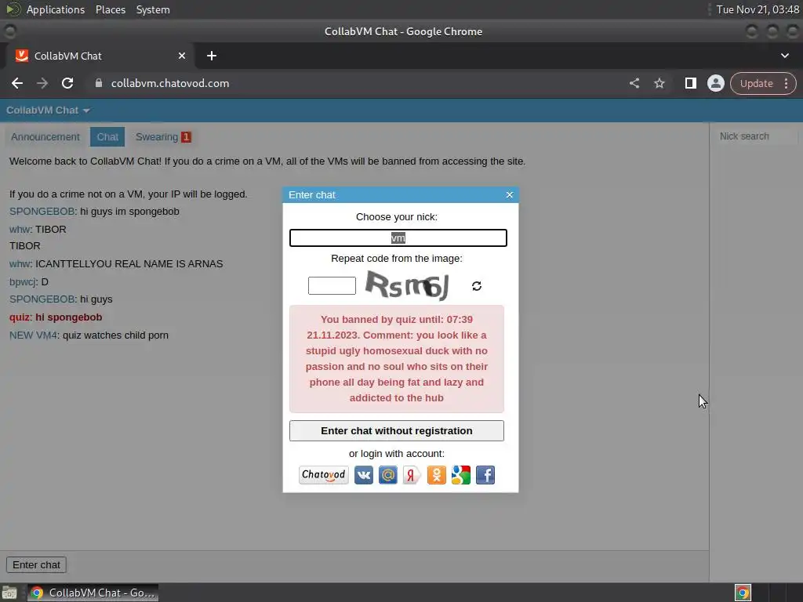Switch to the Chat tab
Screen dimensions: 803x602
[x=107, y=137]
